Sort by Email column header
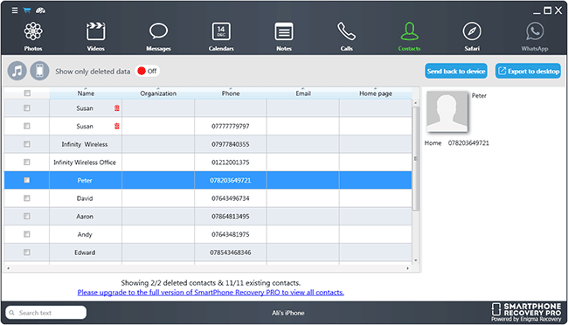The width and height of the screenshot is (568, 325). click(x=303, y=93)
